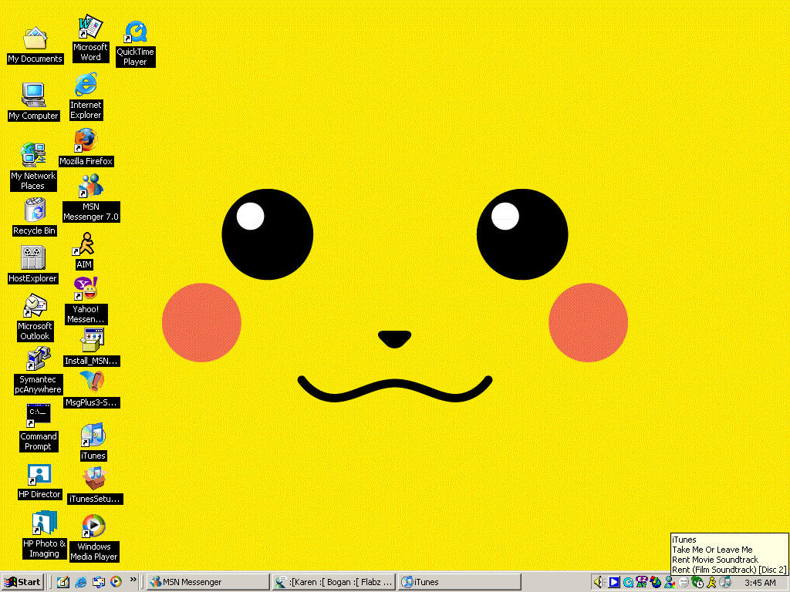The height and width of the screenshot is (592, 790).
Task: Select the Mozilla Firefox shortcut
Action: click(x=86, y=147)
